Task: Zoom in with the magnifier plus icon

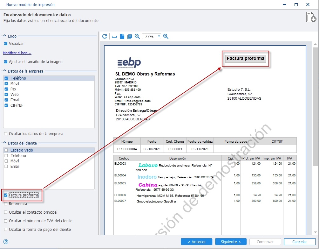Action: click(x=166, y=36)
